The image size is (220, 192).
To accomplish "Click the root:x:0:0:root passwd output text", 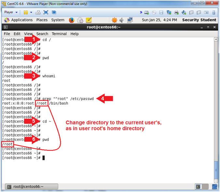I will 18,103.
